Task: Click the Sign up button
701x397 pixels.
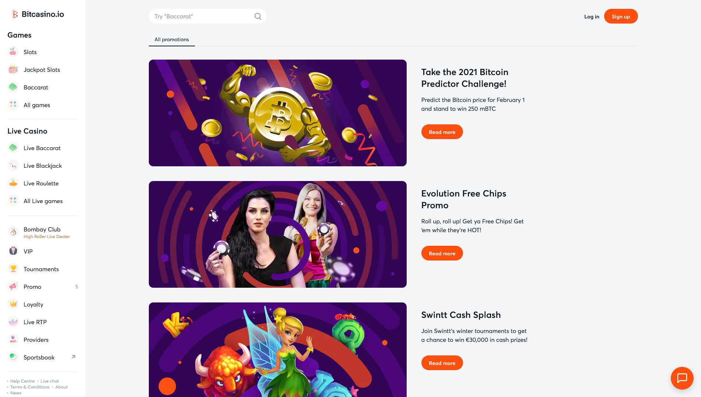Action: click(621, 16)
